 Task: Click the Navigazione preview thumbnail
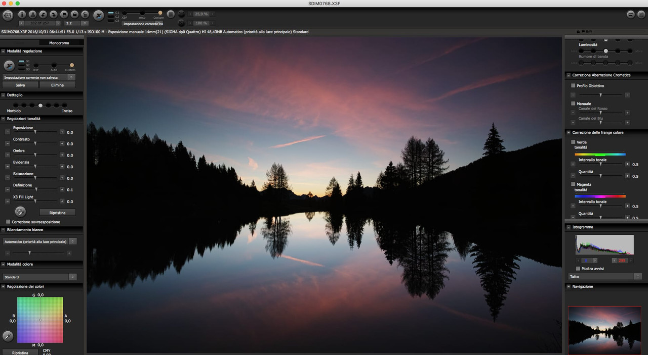604,330
